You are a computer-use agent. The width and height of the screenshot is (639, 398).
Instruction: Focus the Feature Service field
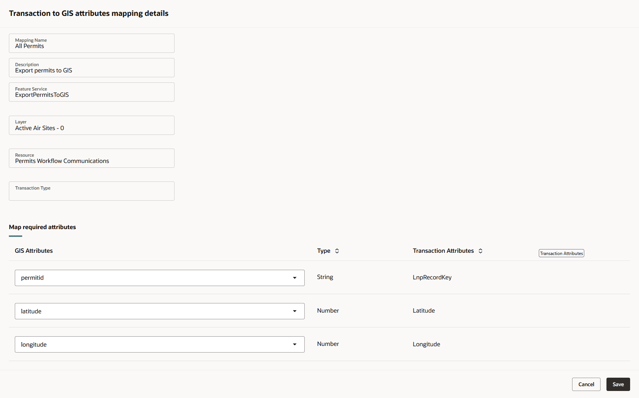click(x=92, y=92)
